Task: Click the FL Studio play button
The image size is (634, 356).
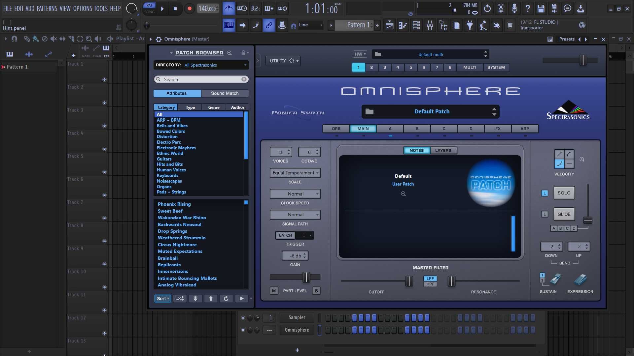Action: coord(162,9)
